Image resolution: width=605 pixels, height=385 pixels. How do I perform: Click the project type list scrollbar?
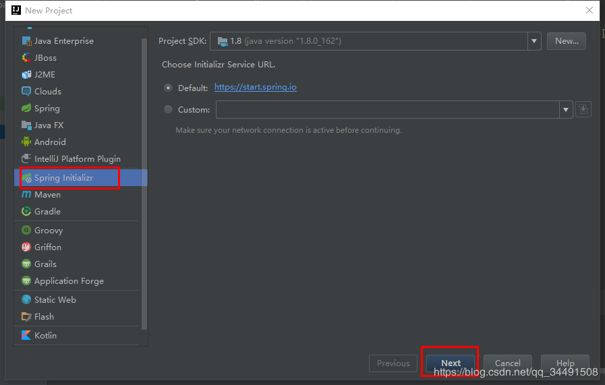coord(144,184)
